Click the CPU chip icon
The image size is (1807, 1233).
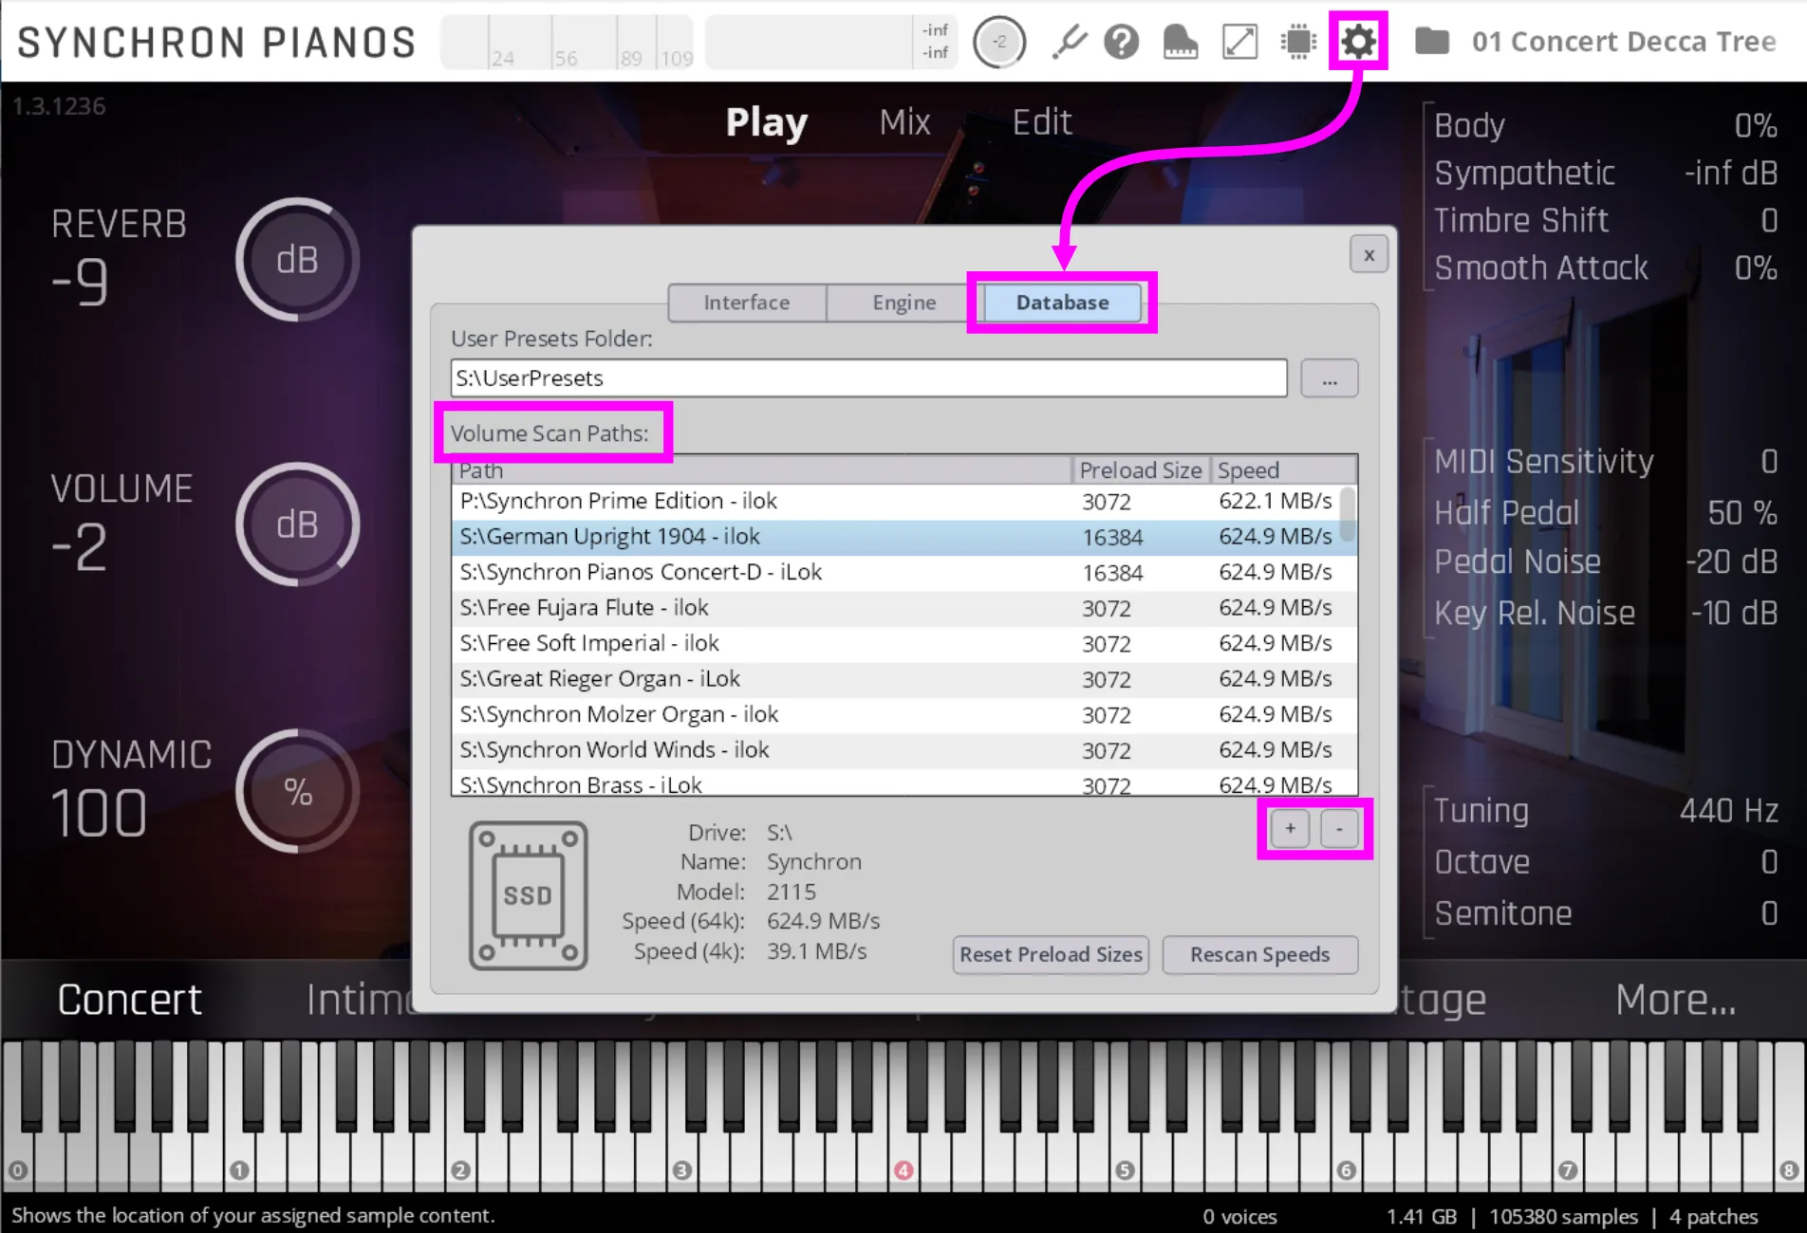[1298, 42]
